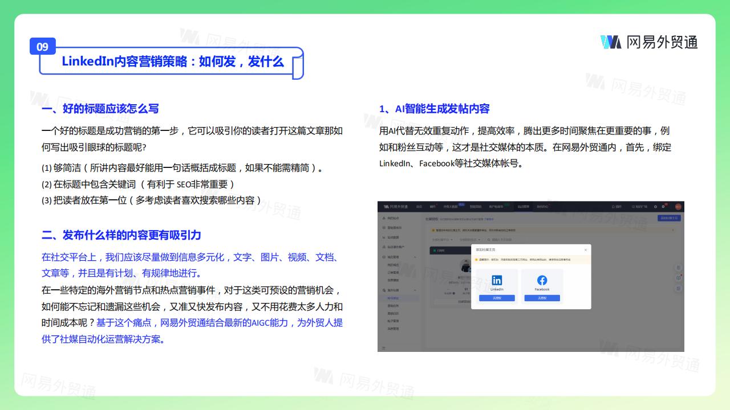Click the bottom floating icon on right edge

(x=678, y=288)
